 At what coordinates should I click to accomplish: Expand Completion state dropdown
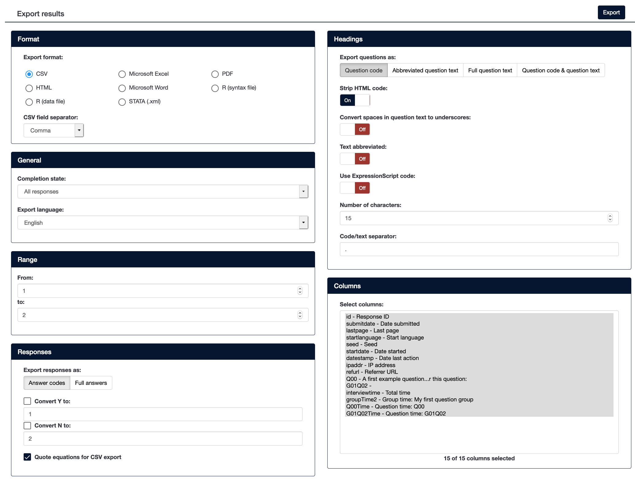(303, 192)
